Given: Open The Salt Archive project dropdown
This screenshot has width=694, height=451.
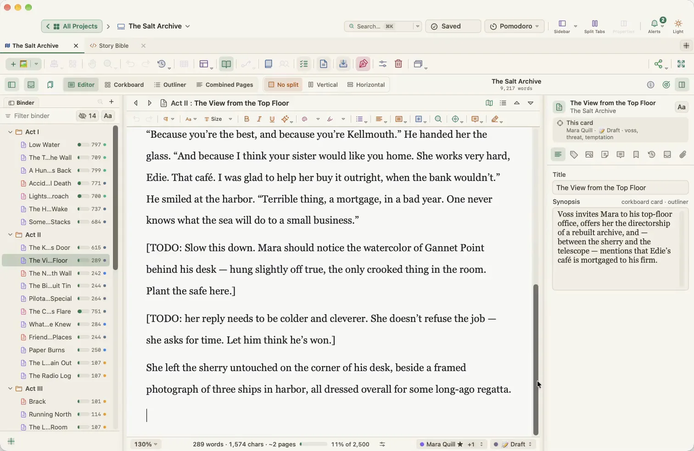Looking at the screenshot, I should [x=154, y=26].
